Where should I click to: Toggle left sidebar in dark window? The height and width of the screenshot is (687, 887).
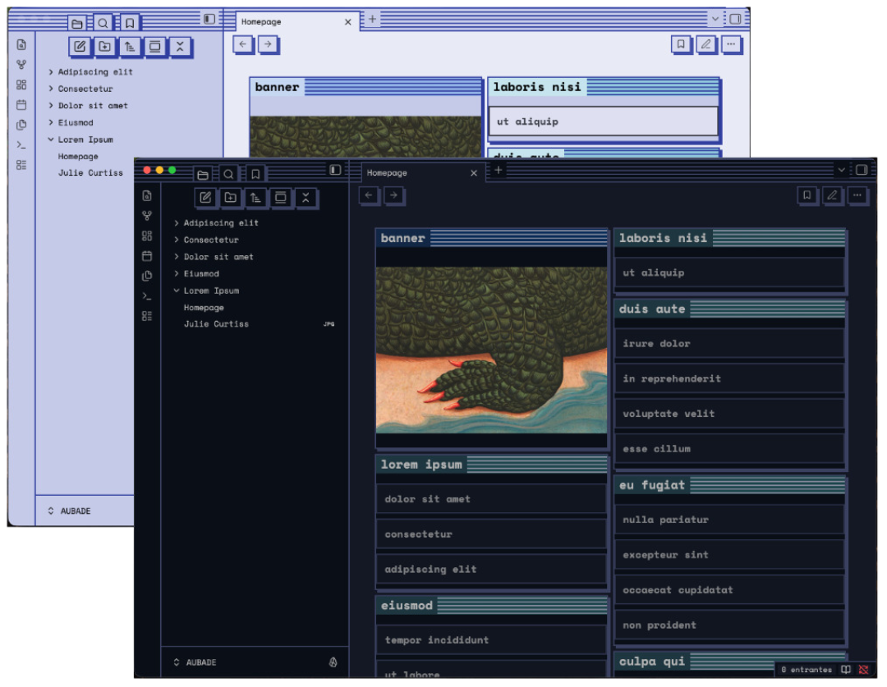click(x=335, y=170)
